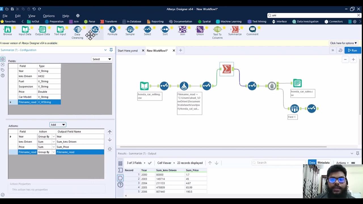The width and height of the screenshot is (363, 204).
Task: Open the globe language icon
Action: coord(78,16)
